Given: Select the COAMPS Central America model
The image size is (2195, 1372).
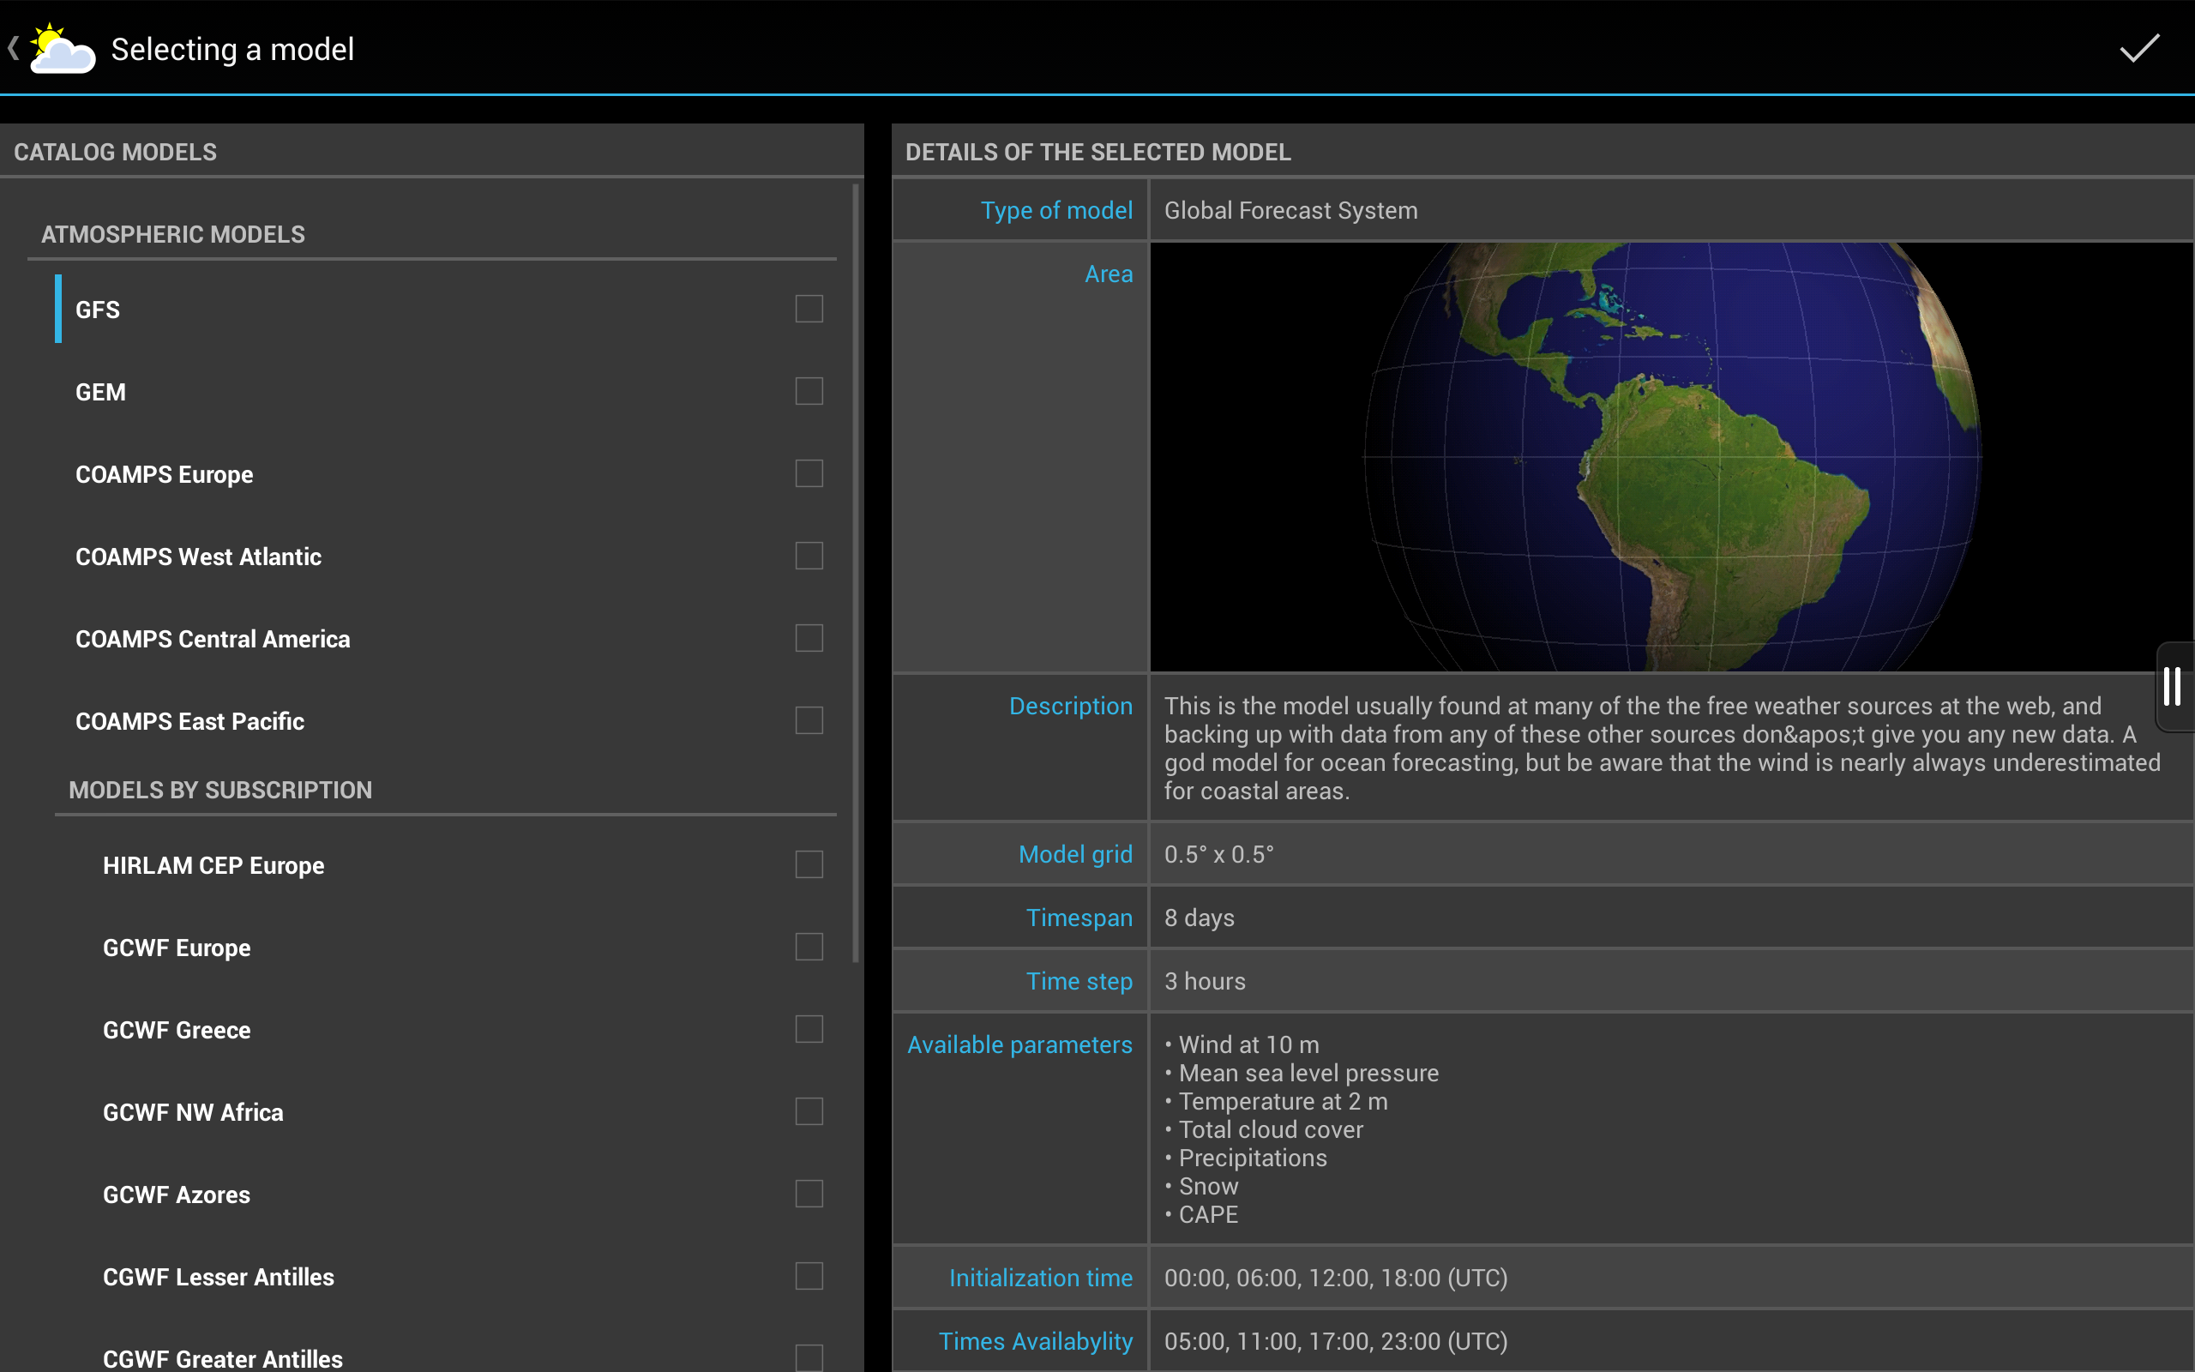Looking at the screenshot, I should 213,638.
